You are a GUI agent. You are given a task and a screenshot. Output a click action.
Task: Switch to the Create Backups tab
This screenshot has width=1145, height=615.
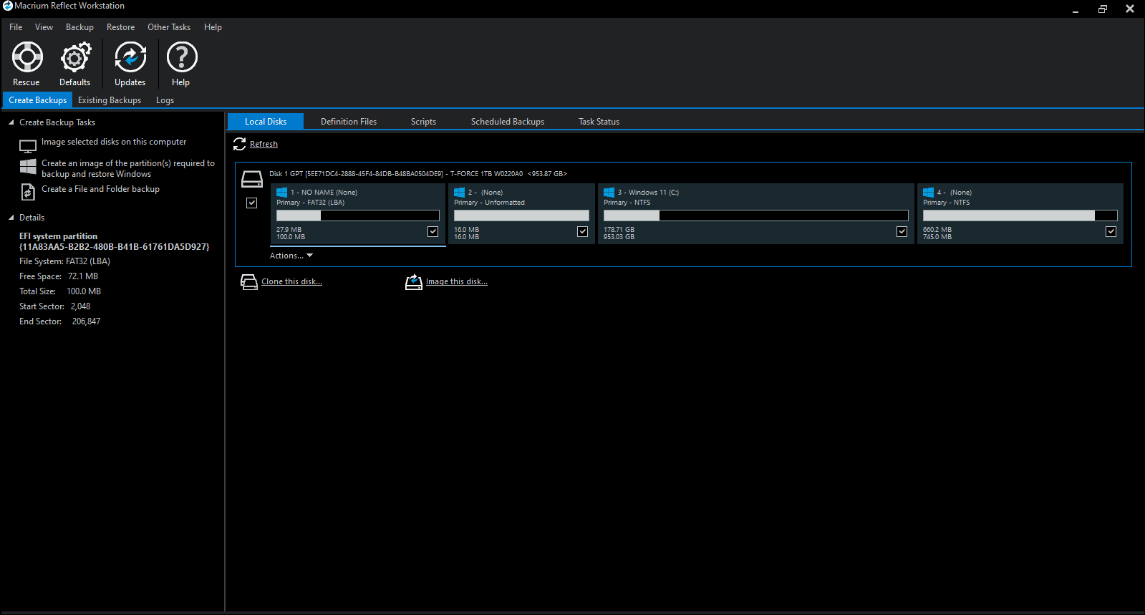[x=37, y=100]
